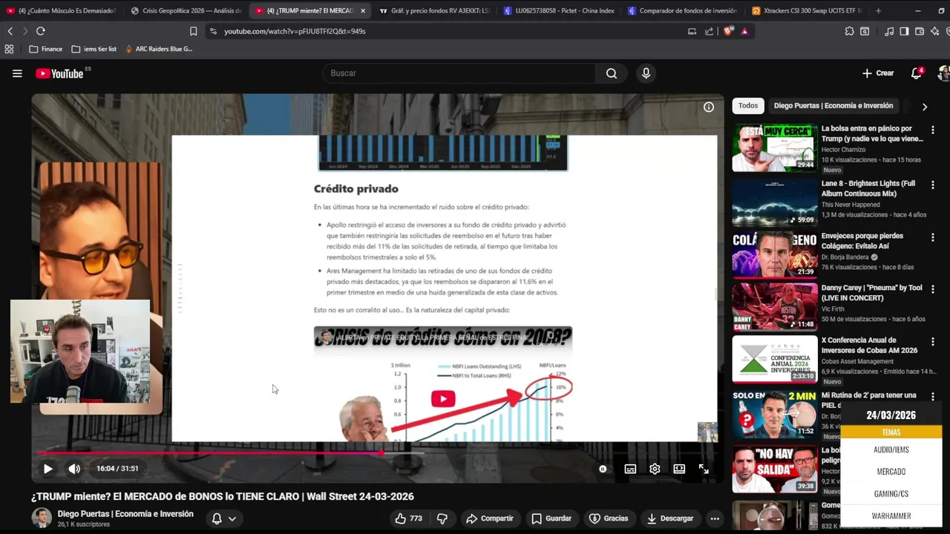
Task: Show video info card icon
Action: click(x=709, y=107)
